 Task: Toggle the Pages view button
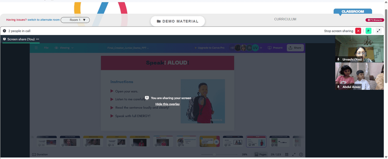coord(261,155)
